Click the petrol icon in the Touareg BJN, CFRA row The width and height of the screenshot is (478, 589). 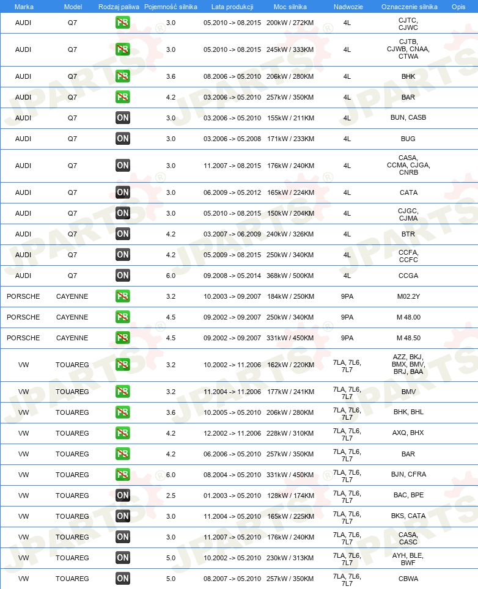[122, 475]
